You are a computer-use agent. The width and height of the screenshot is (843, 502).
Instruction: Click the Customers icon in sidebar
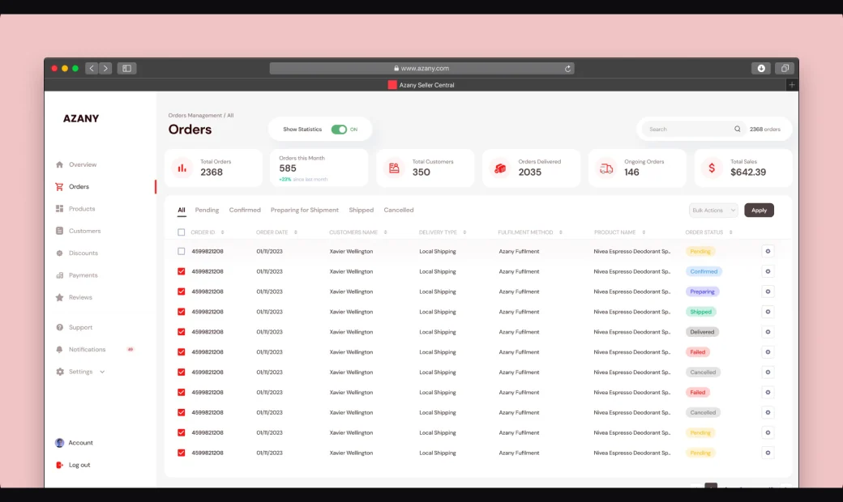(60, 231)
